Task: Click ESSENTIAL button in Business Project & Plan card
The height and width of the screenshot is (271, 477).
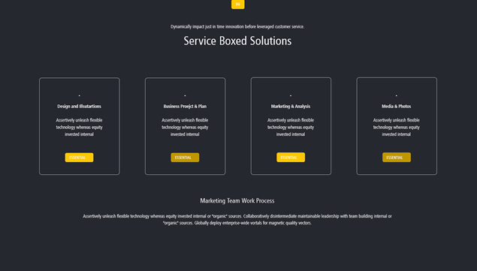Action: coord(185,158)
